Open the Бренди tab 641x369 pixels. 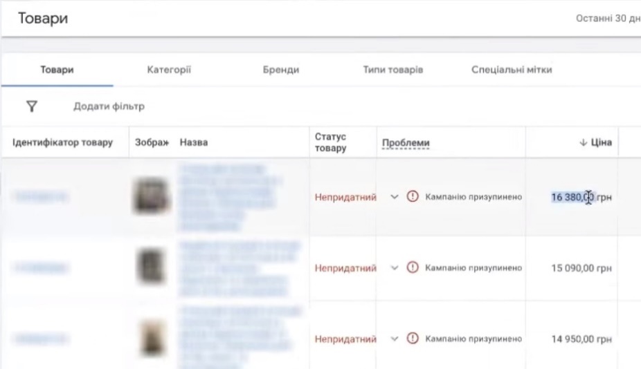point(281,70)
